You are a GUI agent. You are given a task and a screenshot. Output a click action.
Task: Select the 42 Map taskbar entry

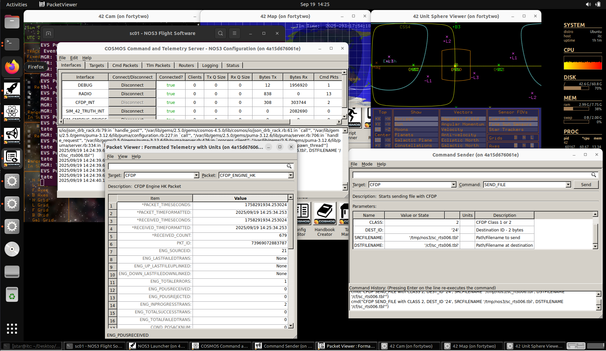point(472,346)
